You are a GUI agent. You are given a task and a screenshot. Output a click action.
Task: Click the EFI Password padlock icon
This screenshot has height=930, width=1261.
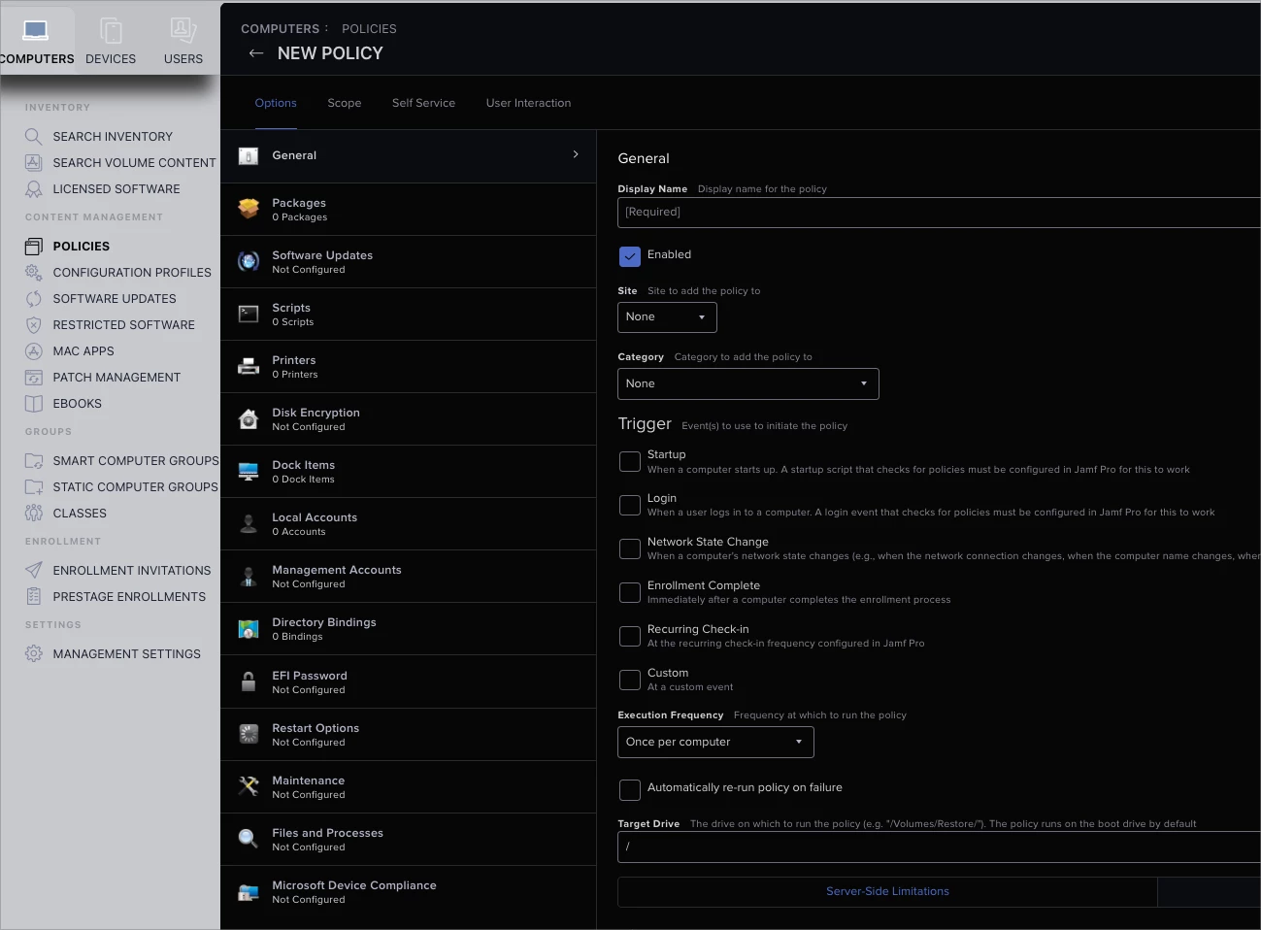(x=249, y=681)
